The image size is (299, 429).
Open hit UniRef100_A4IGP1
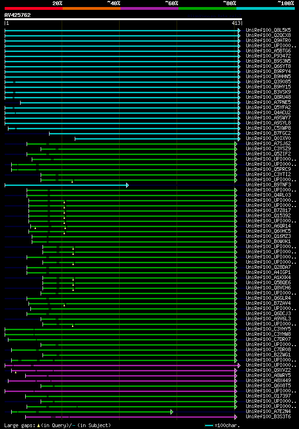tap(268, 272)
